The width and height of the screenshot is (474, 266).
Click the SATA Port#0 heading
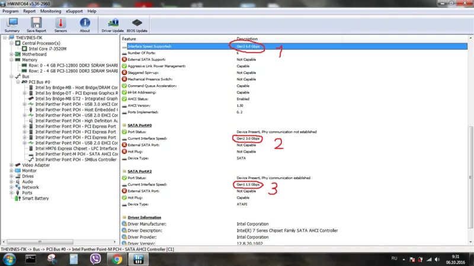click(x=140, y=125)
